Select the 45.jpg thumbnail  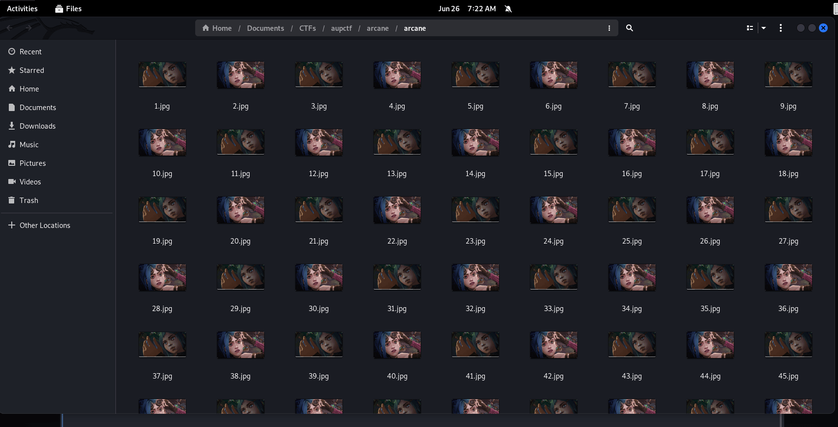point(789,344)
